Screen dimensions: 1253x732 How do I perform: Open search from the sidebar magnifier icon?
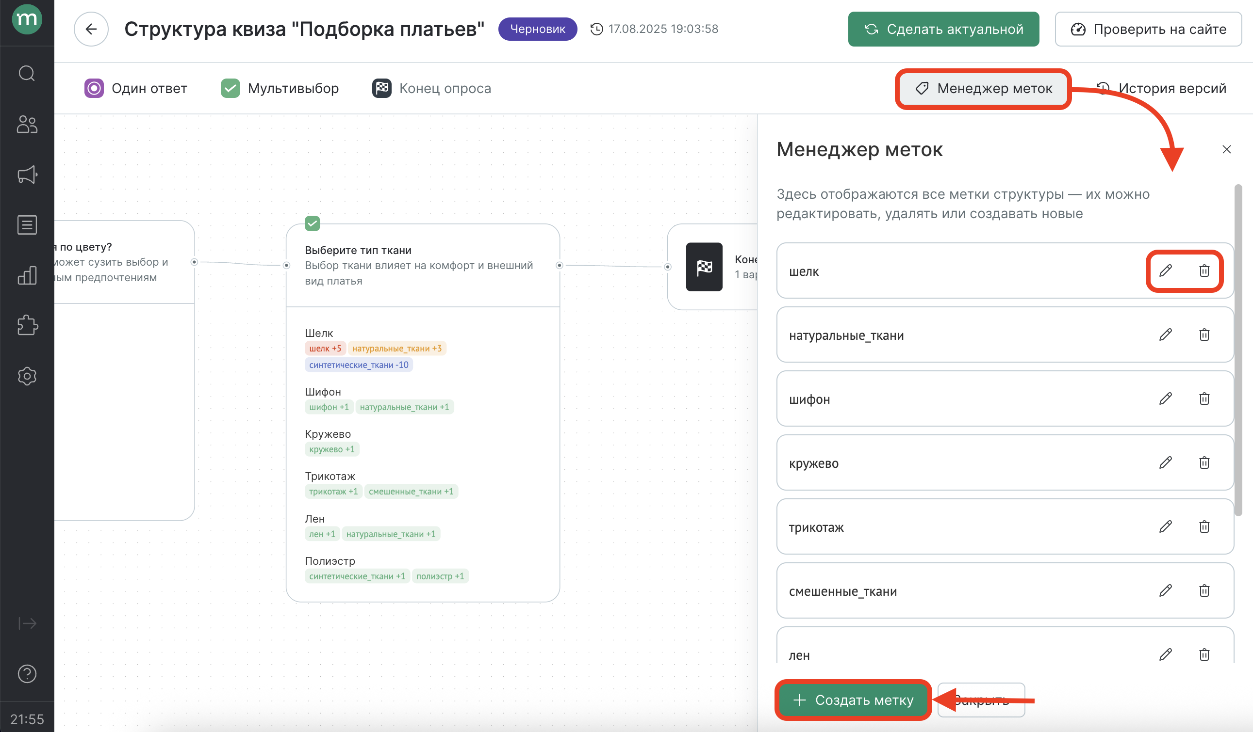click(x=27, y=74)
